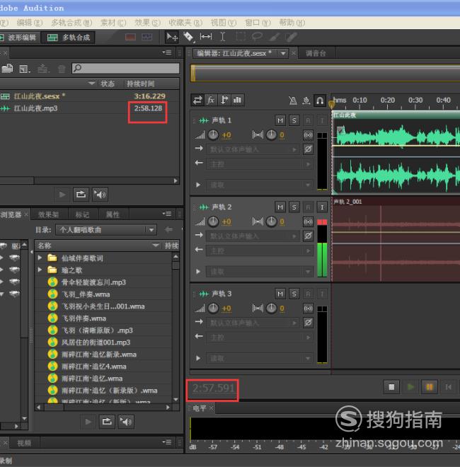
Task: Select the Move tool in the toolbar
Action: coord(172,37)
